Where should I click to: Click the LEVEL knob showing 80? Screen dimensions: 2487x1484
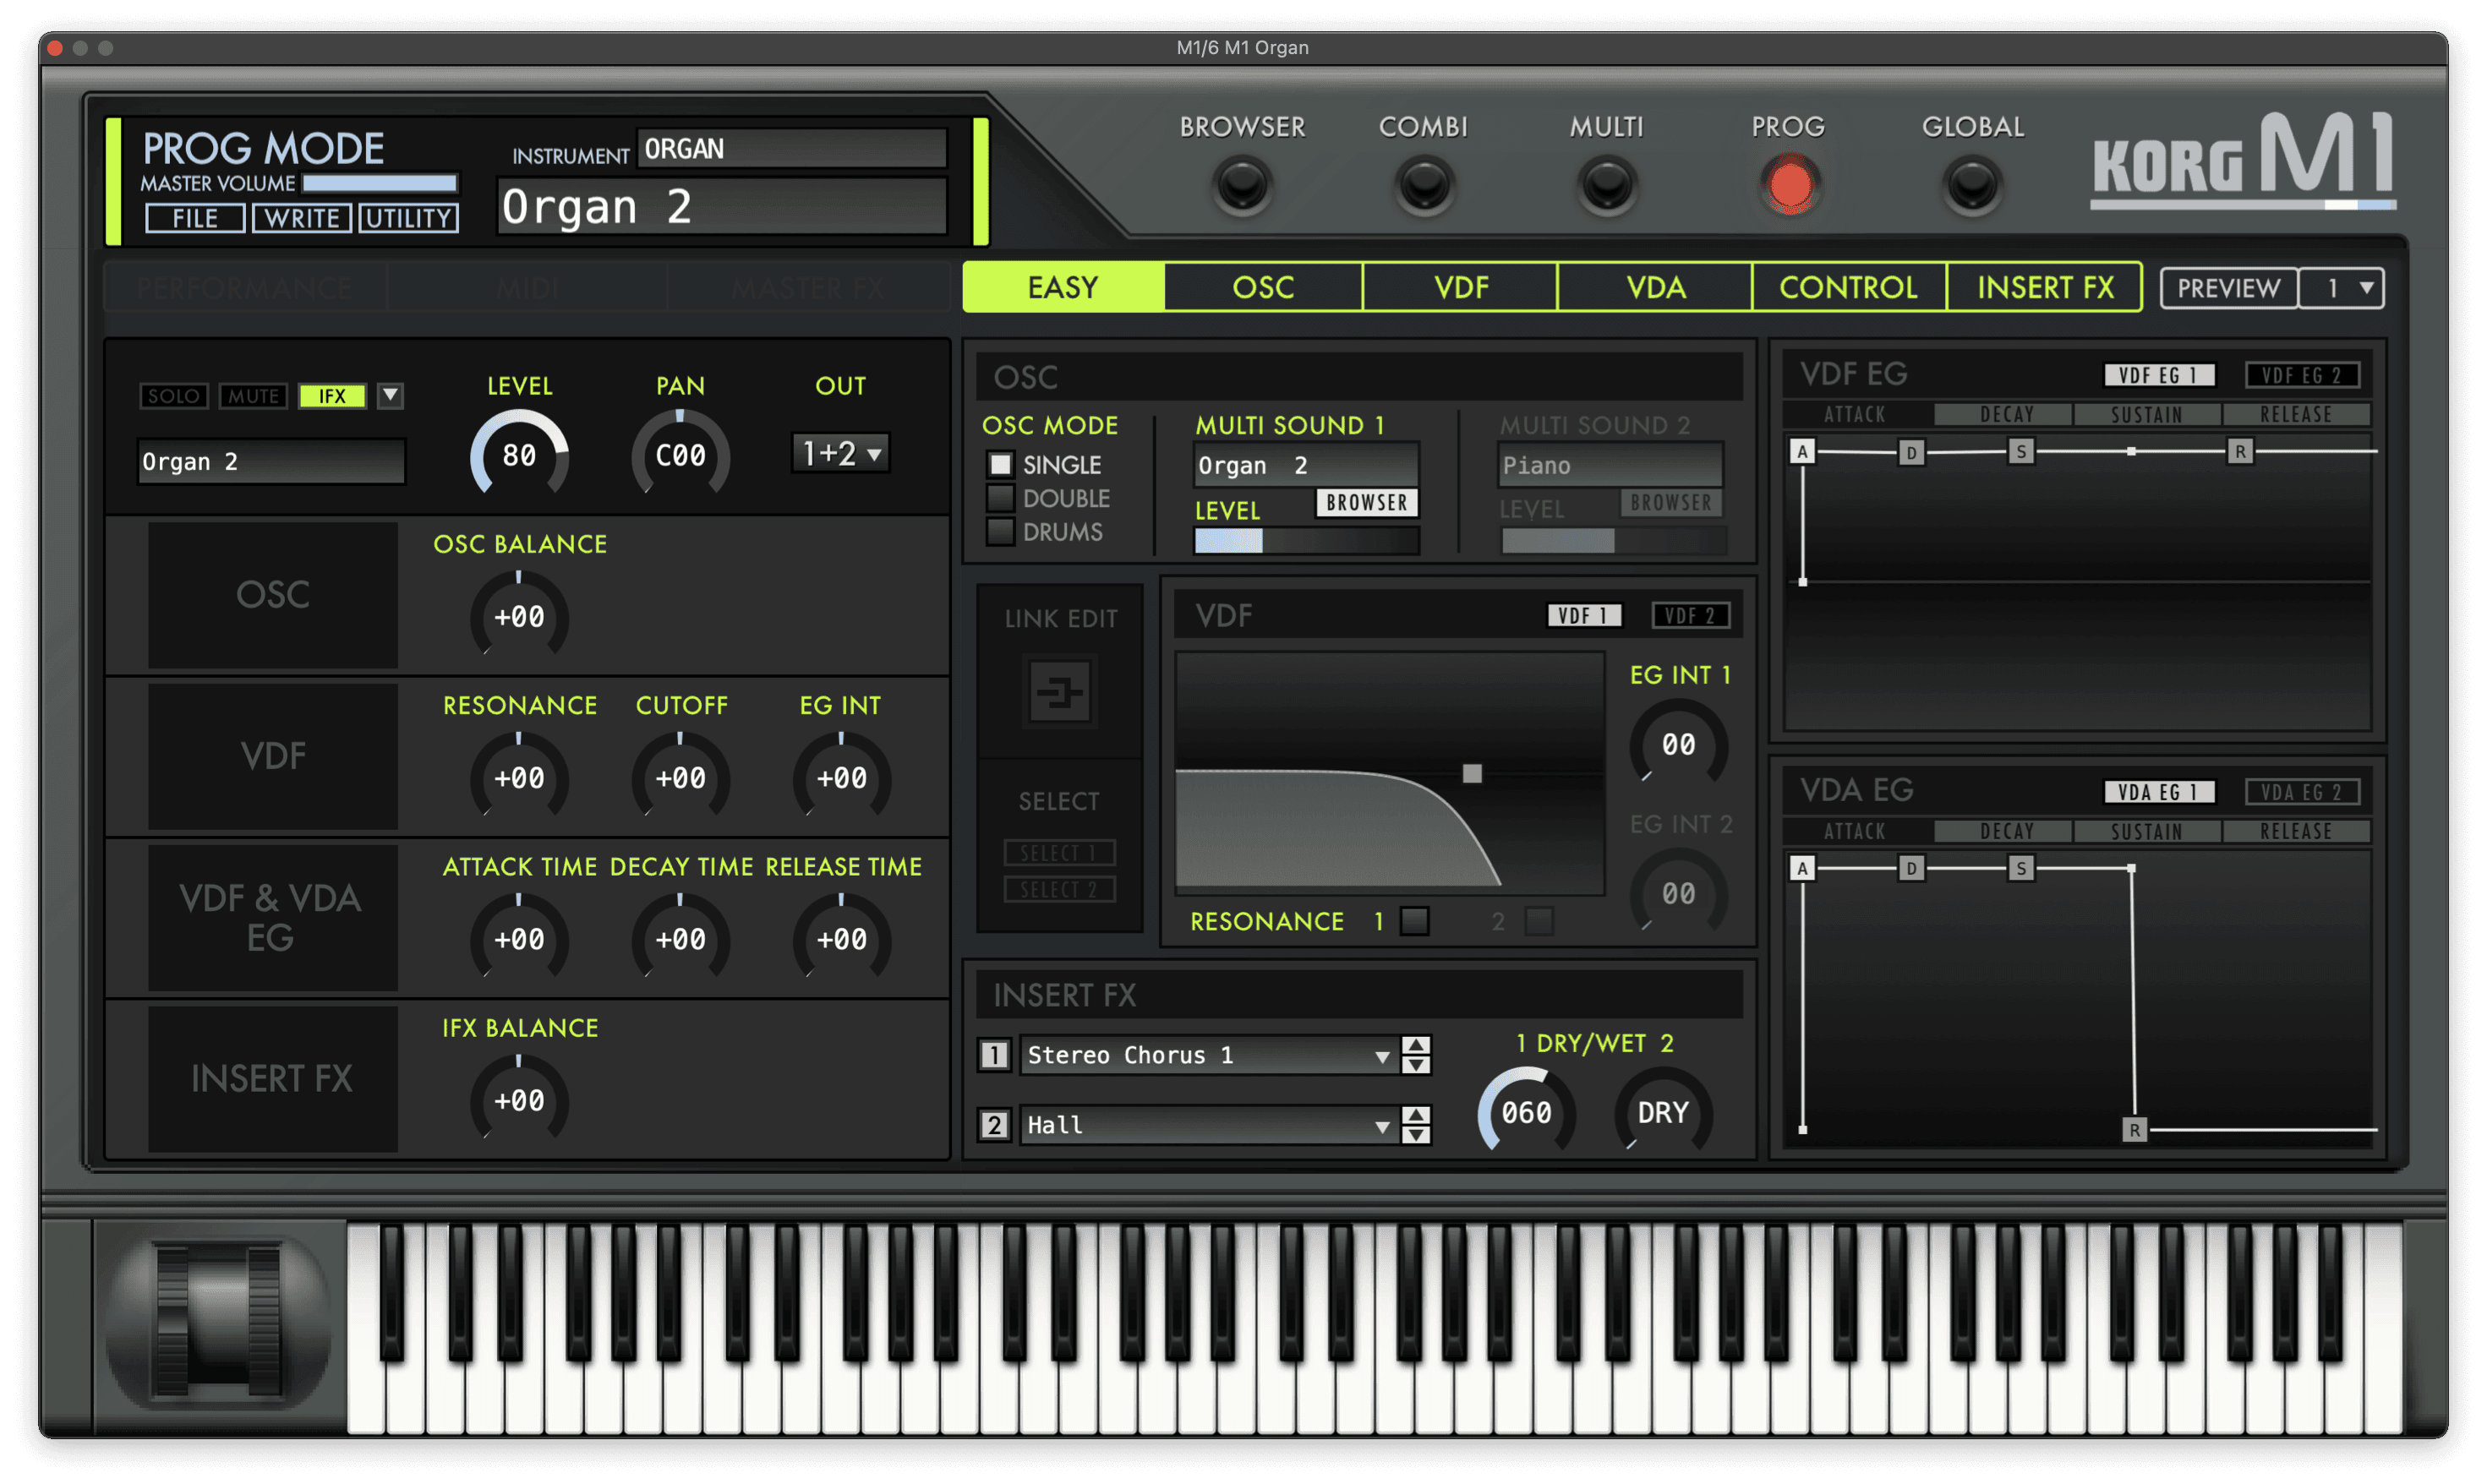pyautogui.click(x=519, y=456)
